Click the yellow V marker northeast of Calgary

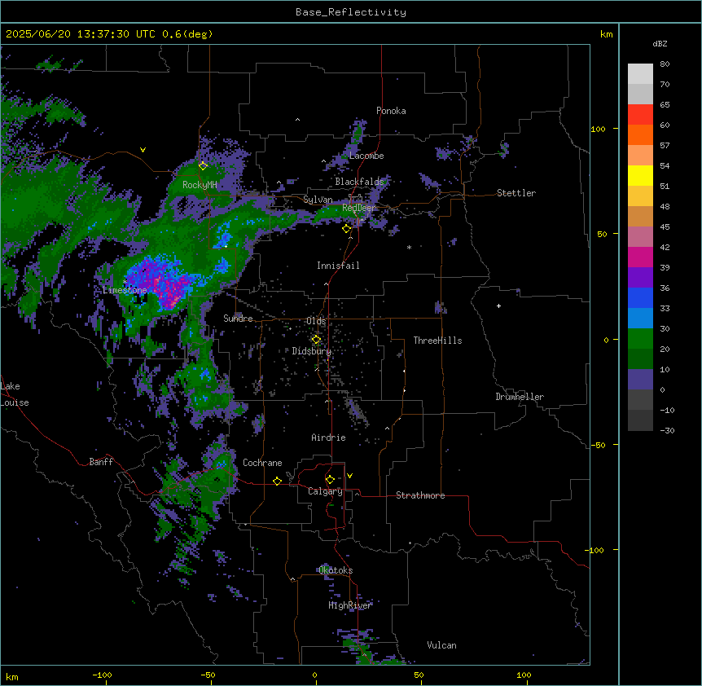click(349, 476)
